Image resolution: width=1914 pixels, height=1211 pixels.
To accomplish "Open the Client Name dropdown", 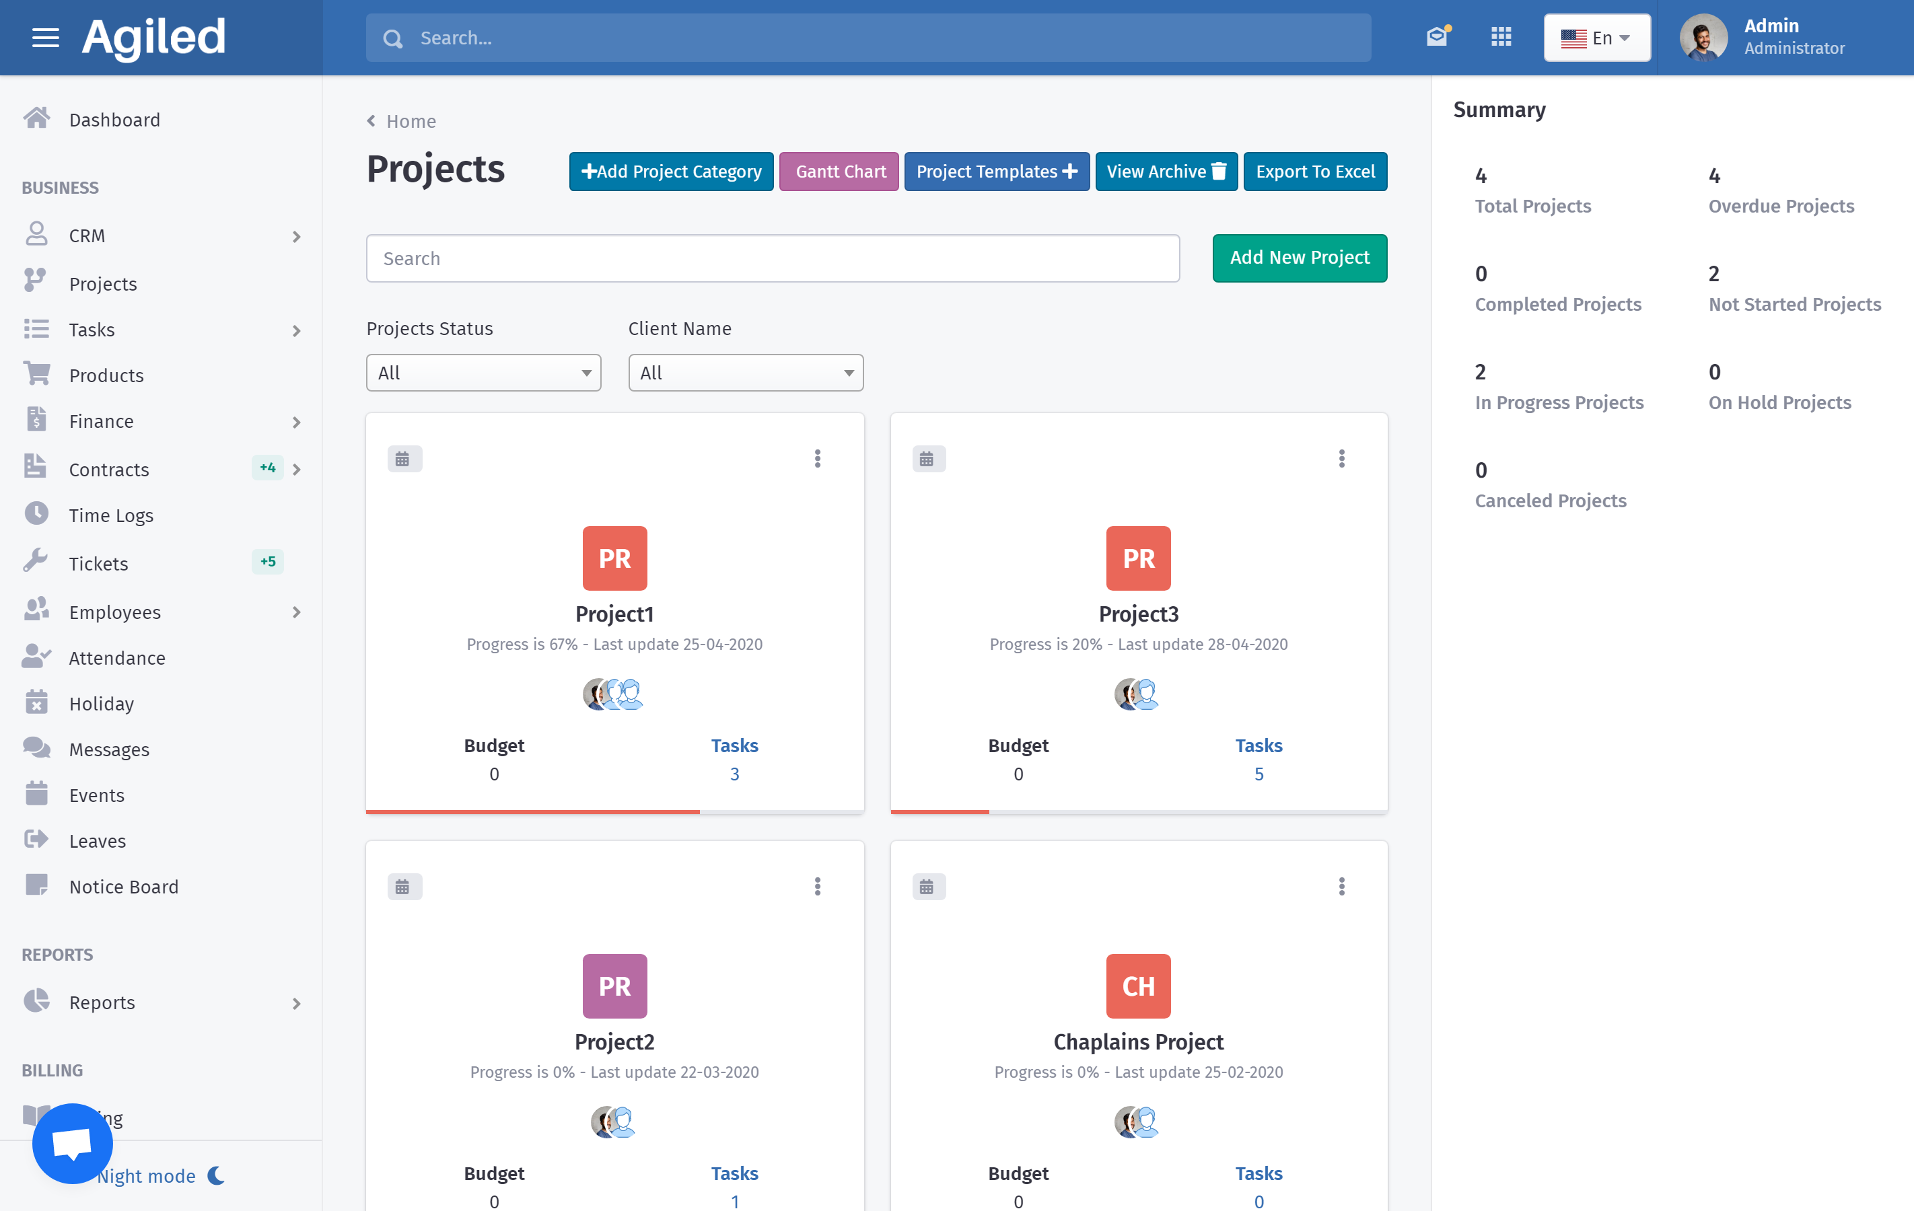I will pos(745,373).
